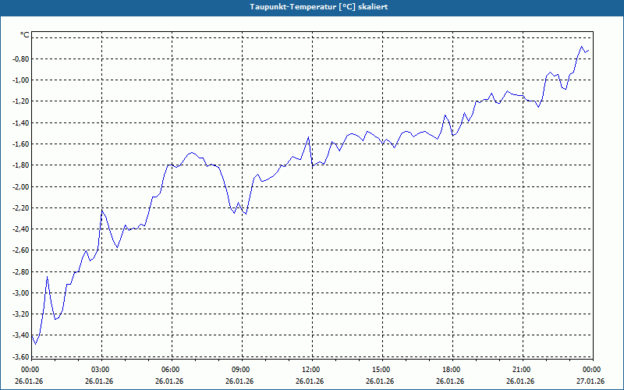The width and height of the screenshot is (624, 390).
Task: Click the 26.01.26 date under 06:00
Action: tap(169, 381)
